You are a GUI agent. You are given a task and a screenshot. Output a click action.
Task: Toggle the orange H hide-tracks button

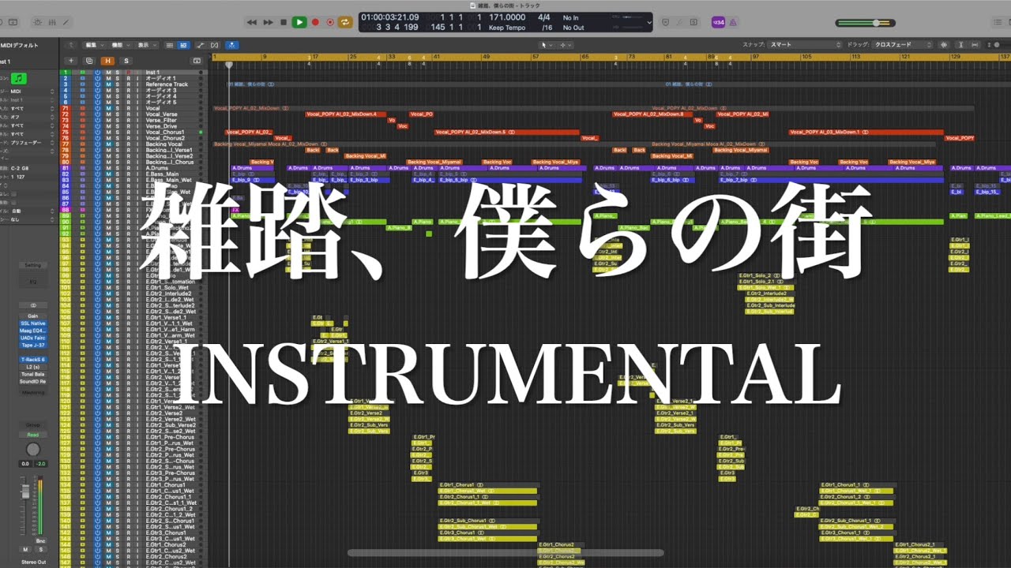108,61
